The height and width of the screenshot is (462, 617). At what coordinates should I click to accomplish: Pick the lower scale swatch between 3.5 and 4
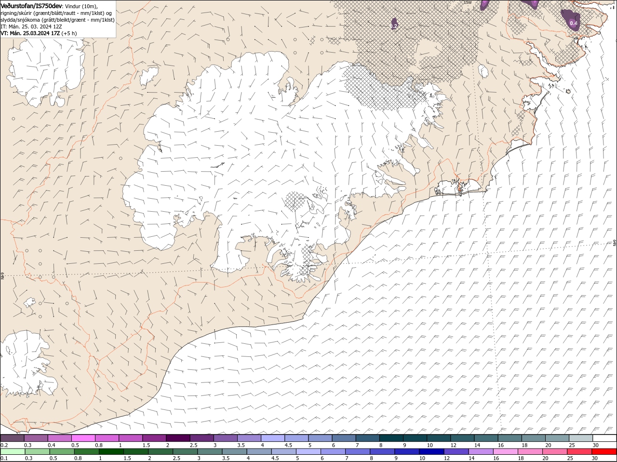234,451
